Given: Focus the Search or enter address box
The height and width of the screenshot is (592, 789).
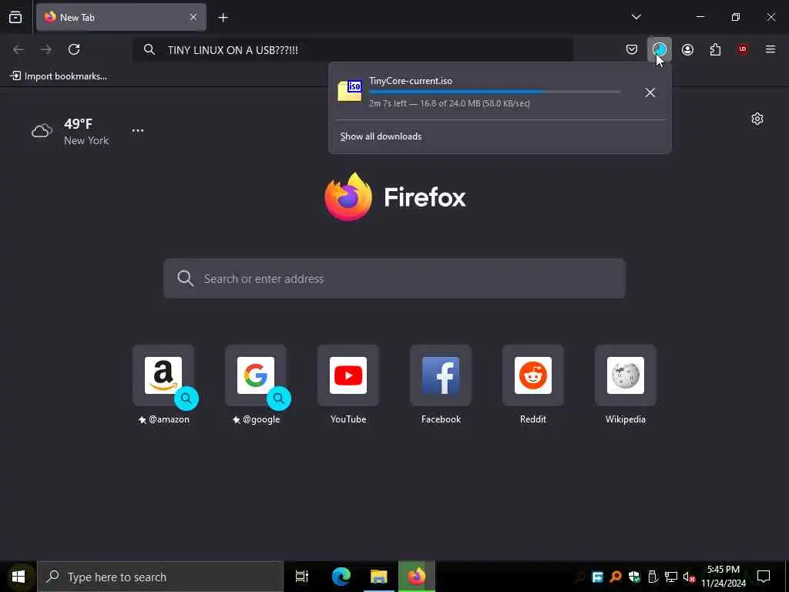Looking at the screenshot, I should [394, 278].
